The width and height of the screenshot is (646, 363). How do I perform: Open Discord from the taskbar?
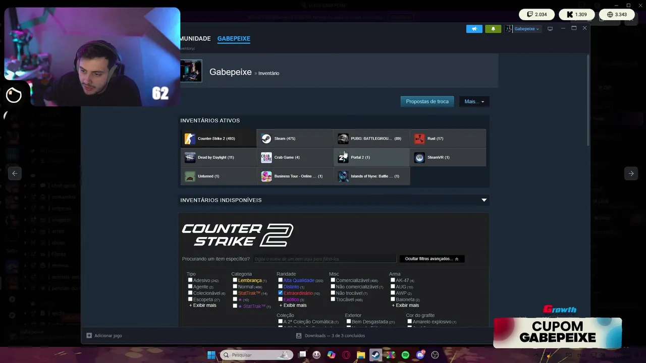(420, 355)
